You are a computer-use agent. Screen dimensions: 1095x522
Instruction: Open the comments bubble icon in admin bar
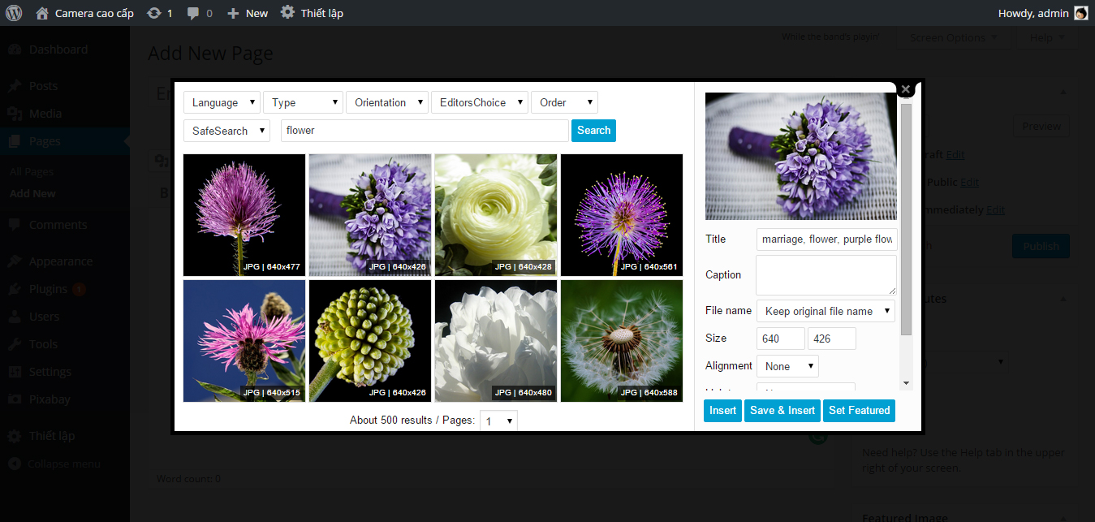click(192, 13)
